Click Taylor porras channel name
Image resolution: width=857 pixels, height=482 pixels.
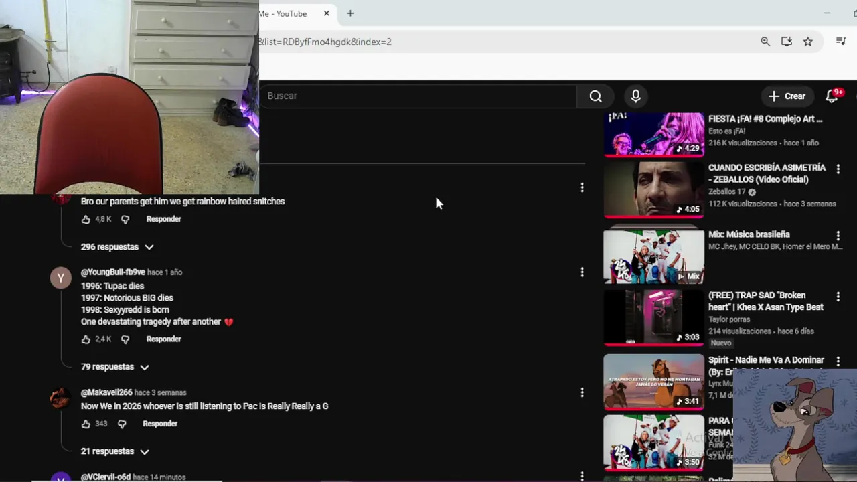click(x=729, y=319)
